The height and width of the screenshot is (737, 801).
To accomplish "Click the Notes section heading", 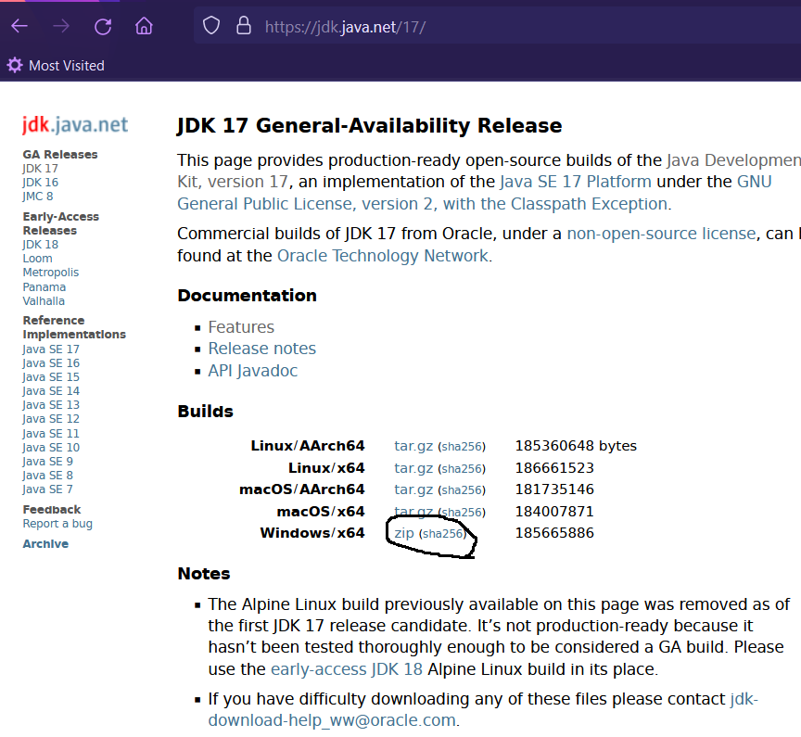I will (204, 574).
